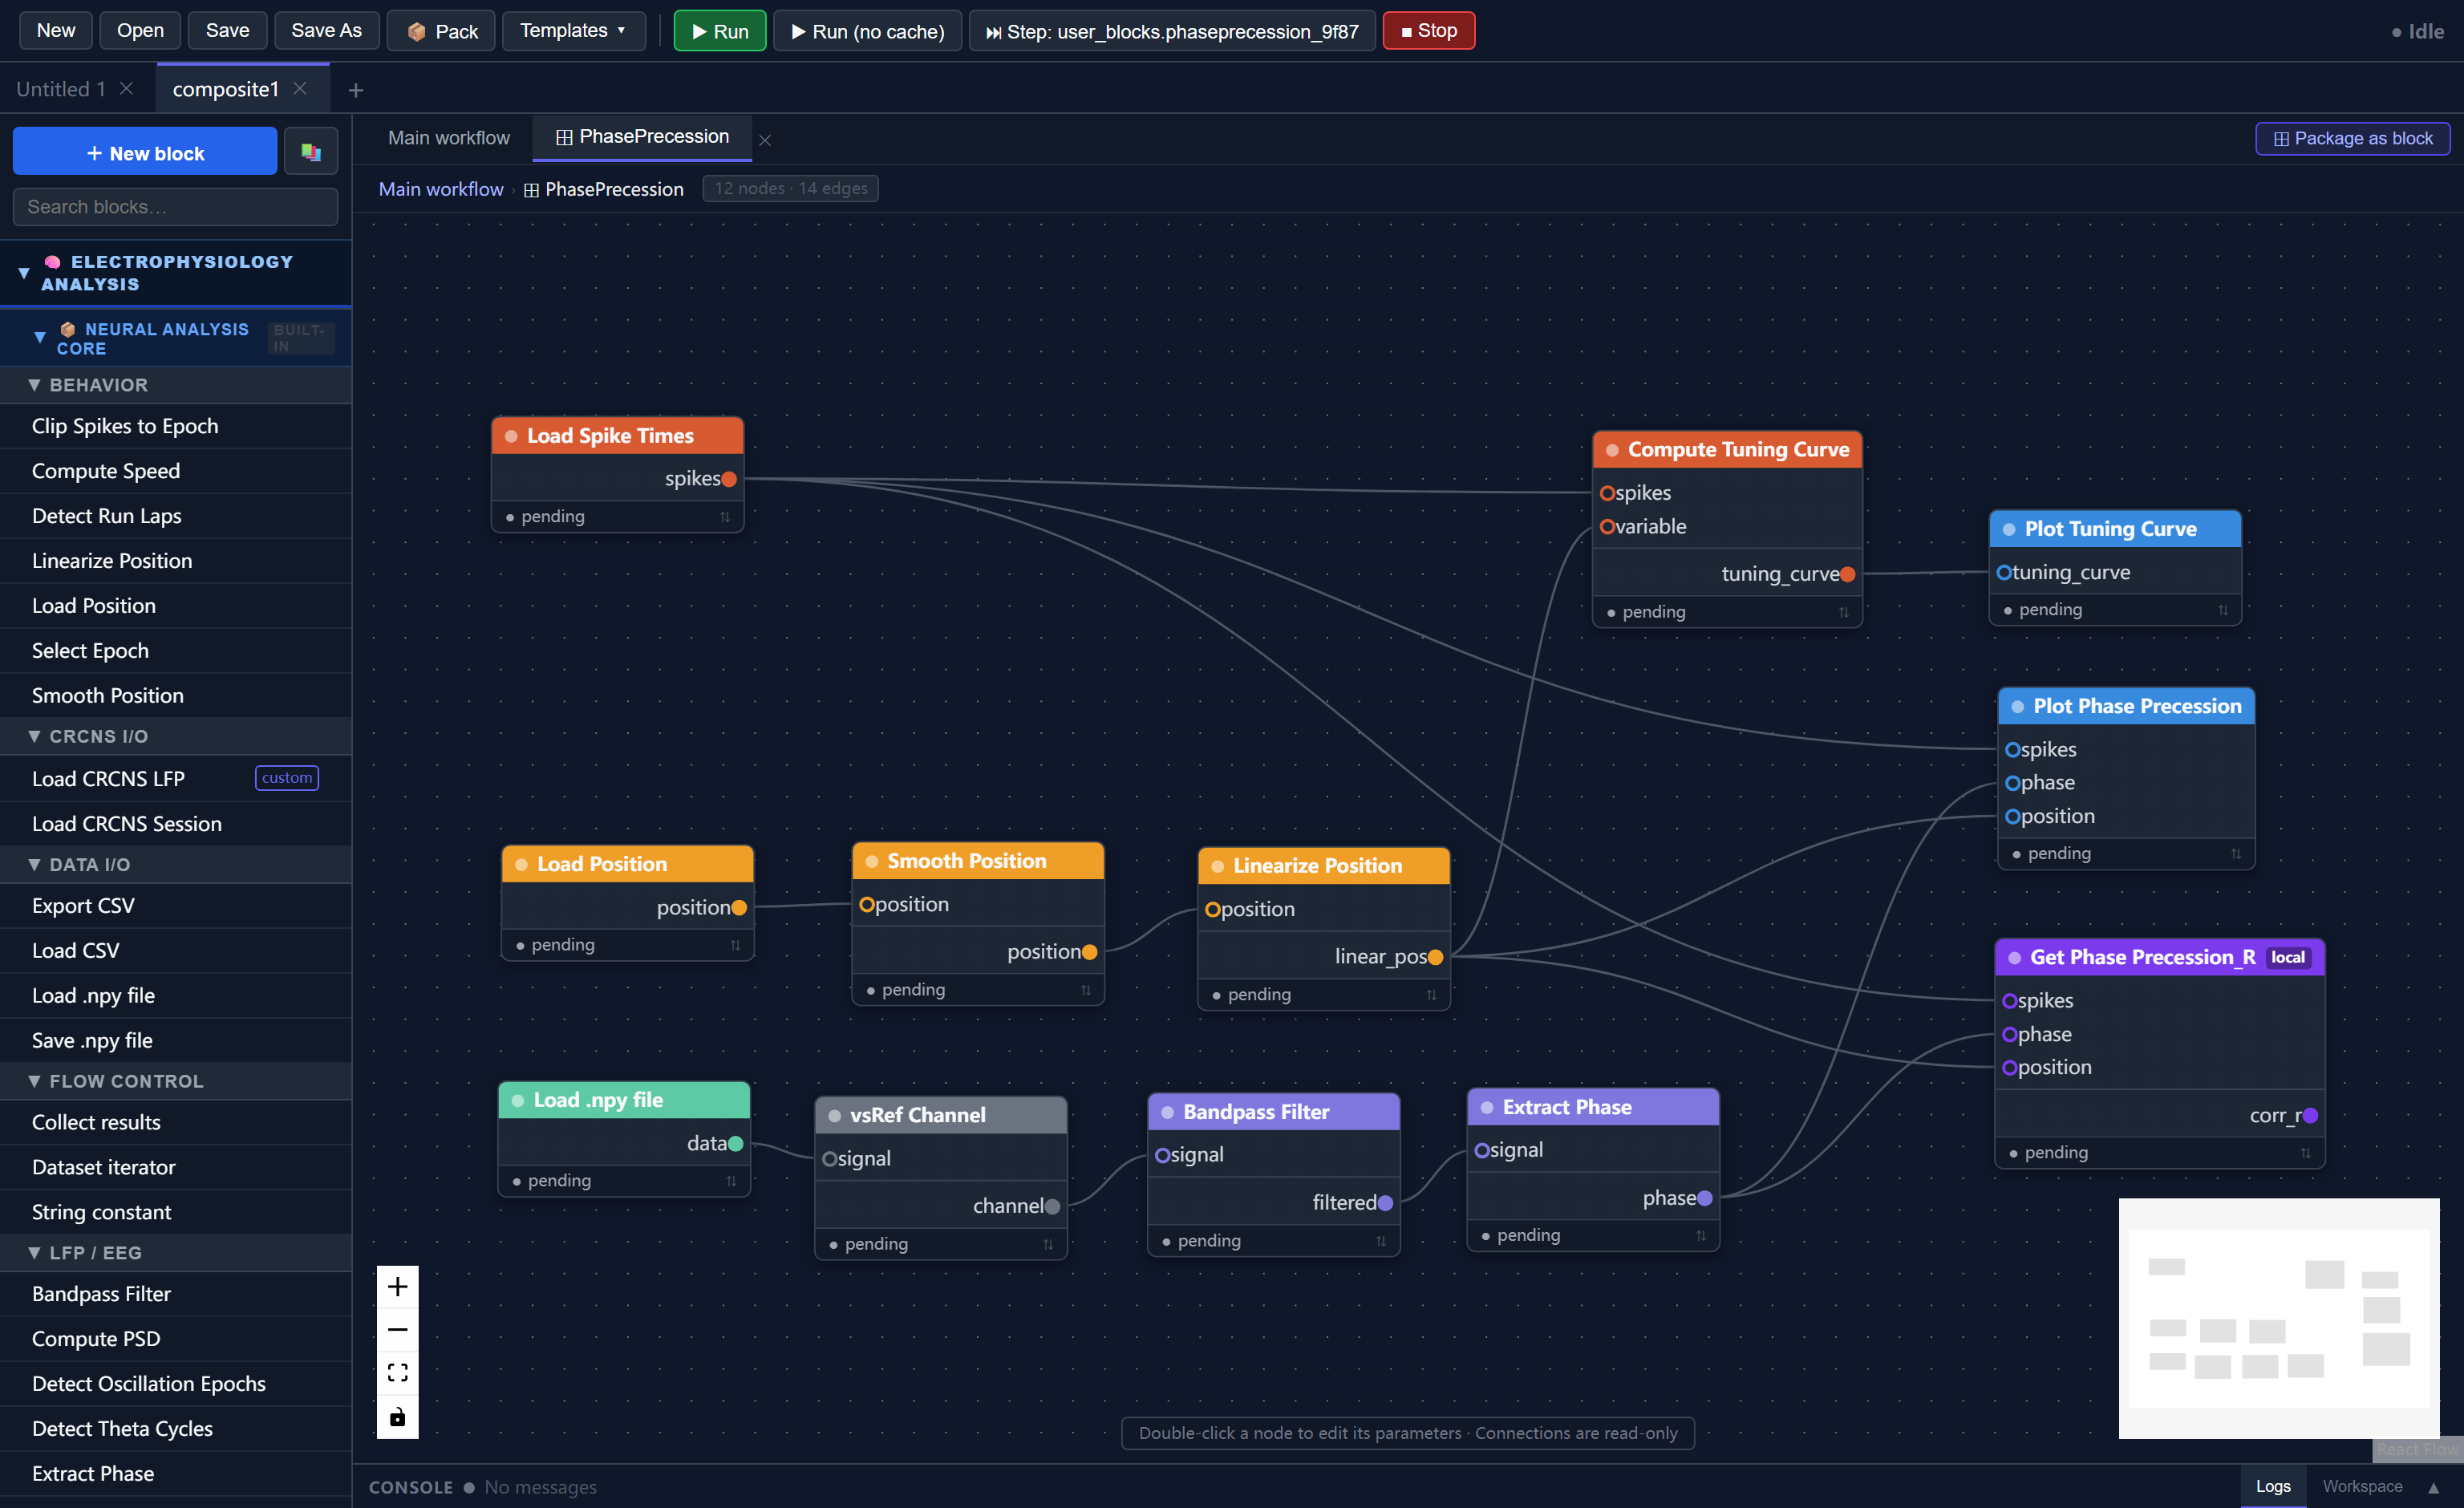Switch to the Main workflow tab

click(449, 138)
